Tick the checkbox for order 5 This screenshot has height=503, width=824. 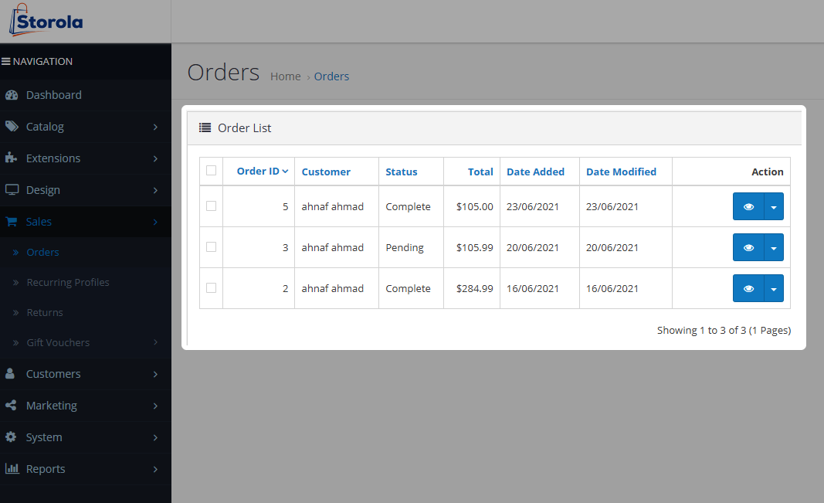click(x=211, y=206)
